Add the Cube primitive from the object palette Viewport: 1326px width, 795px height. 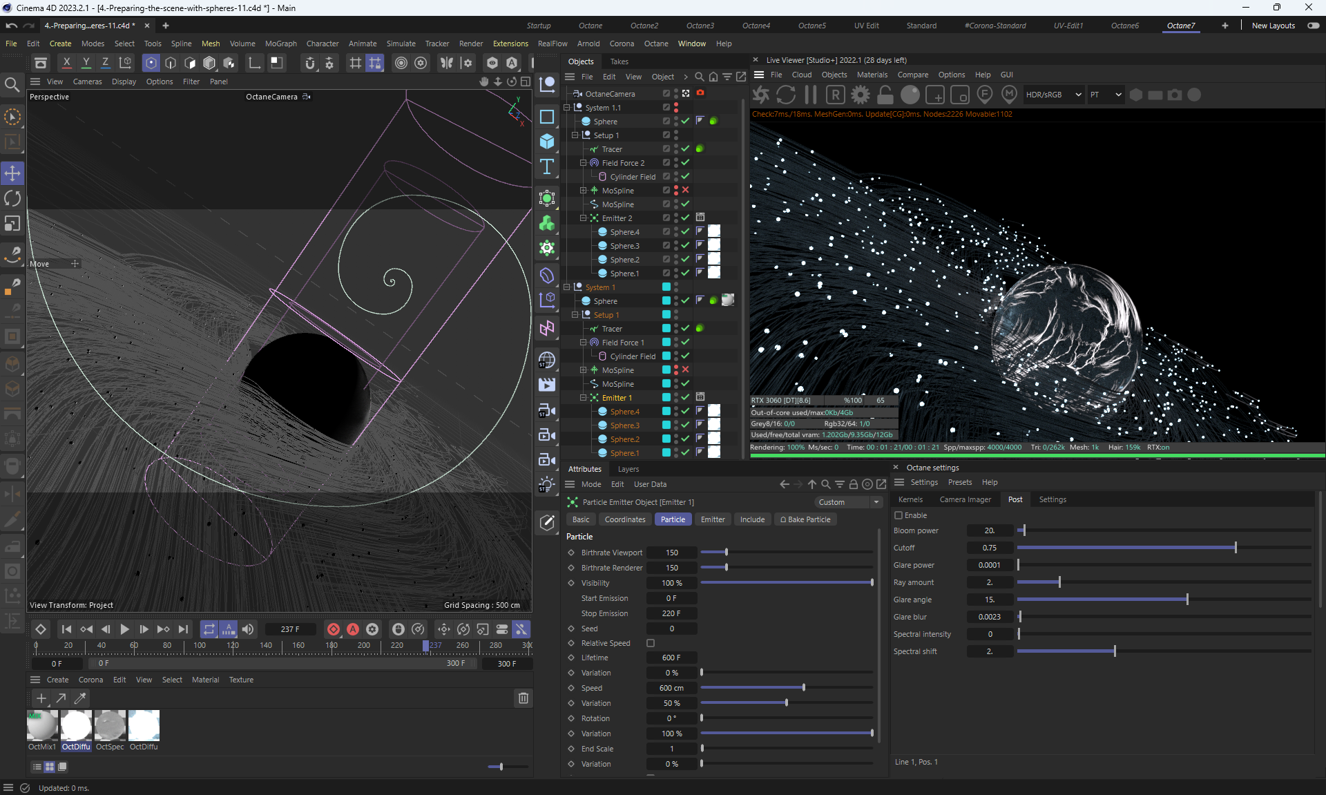point(547,142)
